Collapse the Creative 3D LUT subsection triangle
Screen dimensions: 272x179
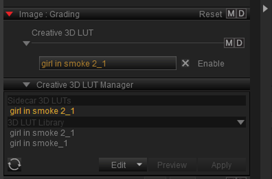tap(26, 43)
